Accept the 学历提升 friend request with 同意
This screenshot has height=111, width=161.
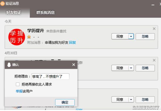(x=120, y=36)
